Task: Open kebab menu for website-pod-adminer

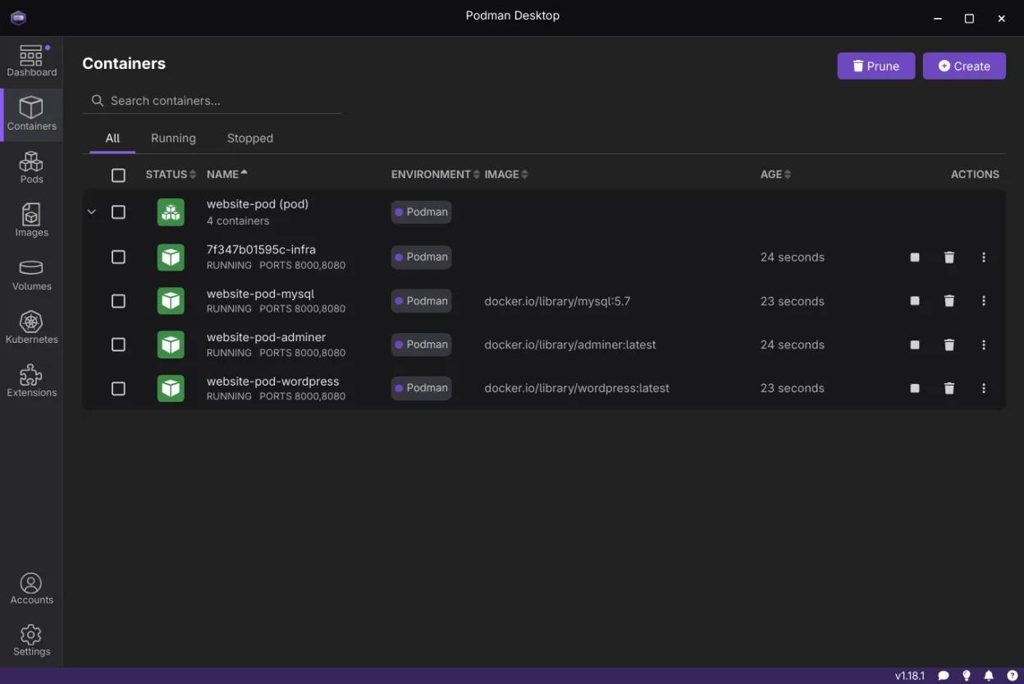Action: 984,345
